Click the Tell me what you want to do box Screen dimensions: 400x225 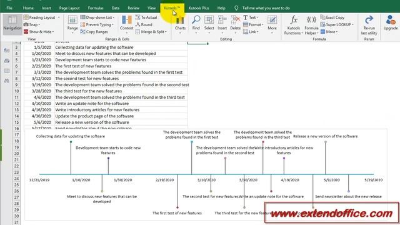point(266,8)
